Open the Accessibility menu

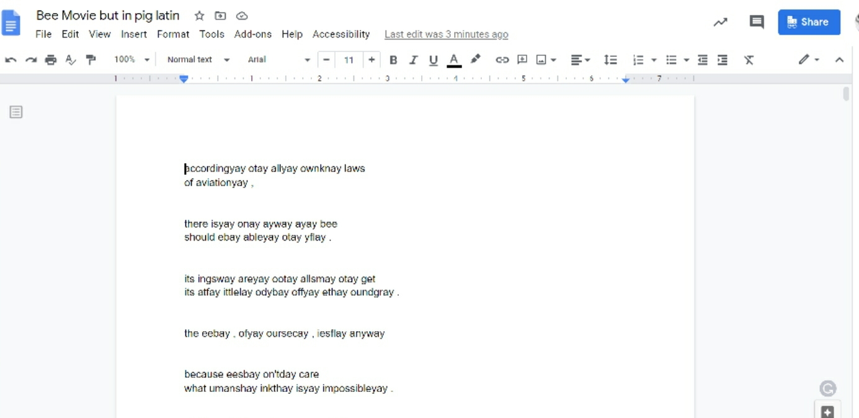click(341, 34)
